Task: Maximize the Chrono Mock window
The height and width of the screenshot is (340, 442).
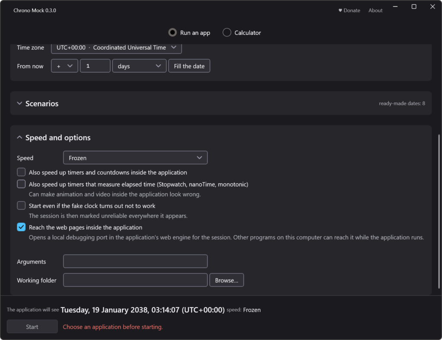Action: 414,6
